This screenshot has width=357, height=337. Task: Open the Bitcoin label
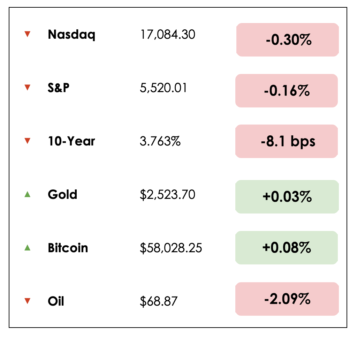68,248
